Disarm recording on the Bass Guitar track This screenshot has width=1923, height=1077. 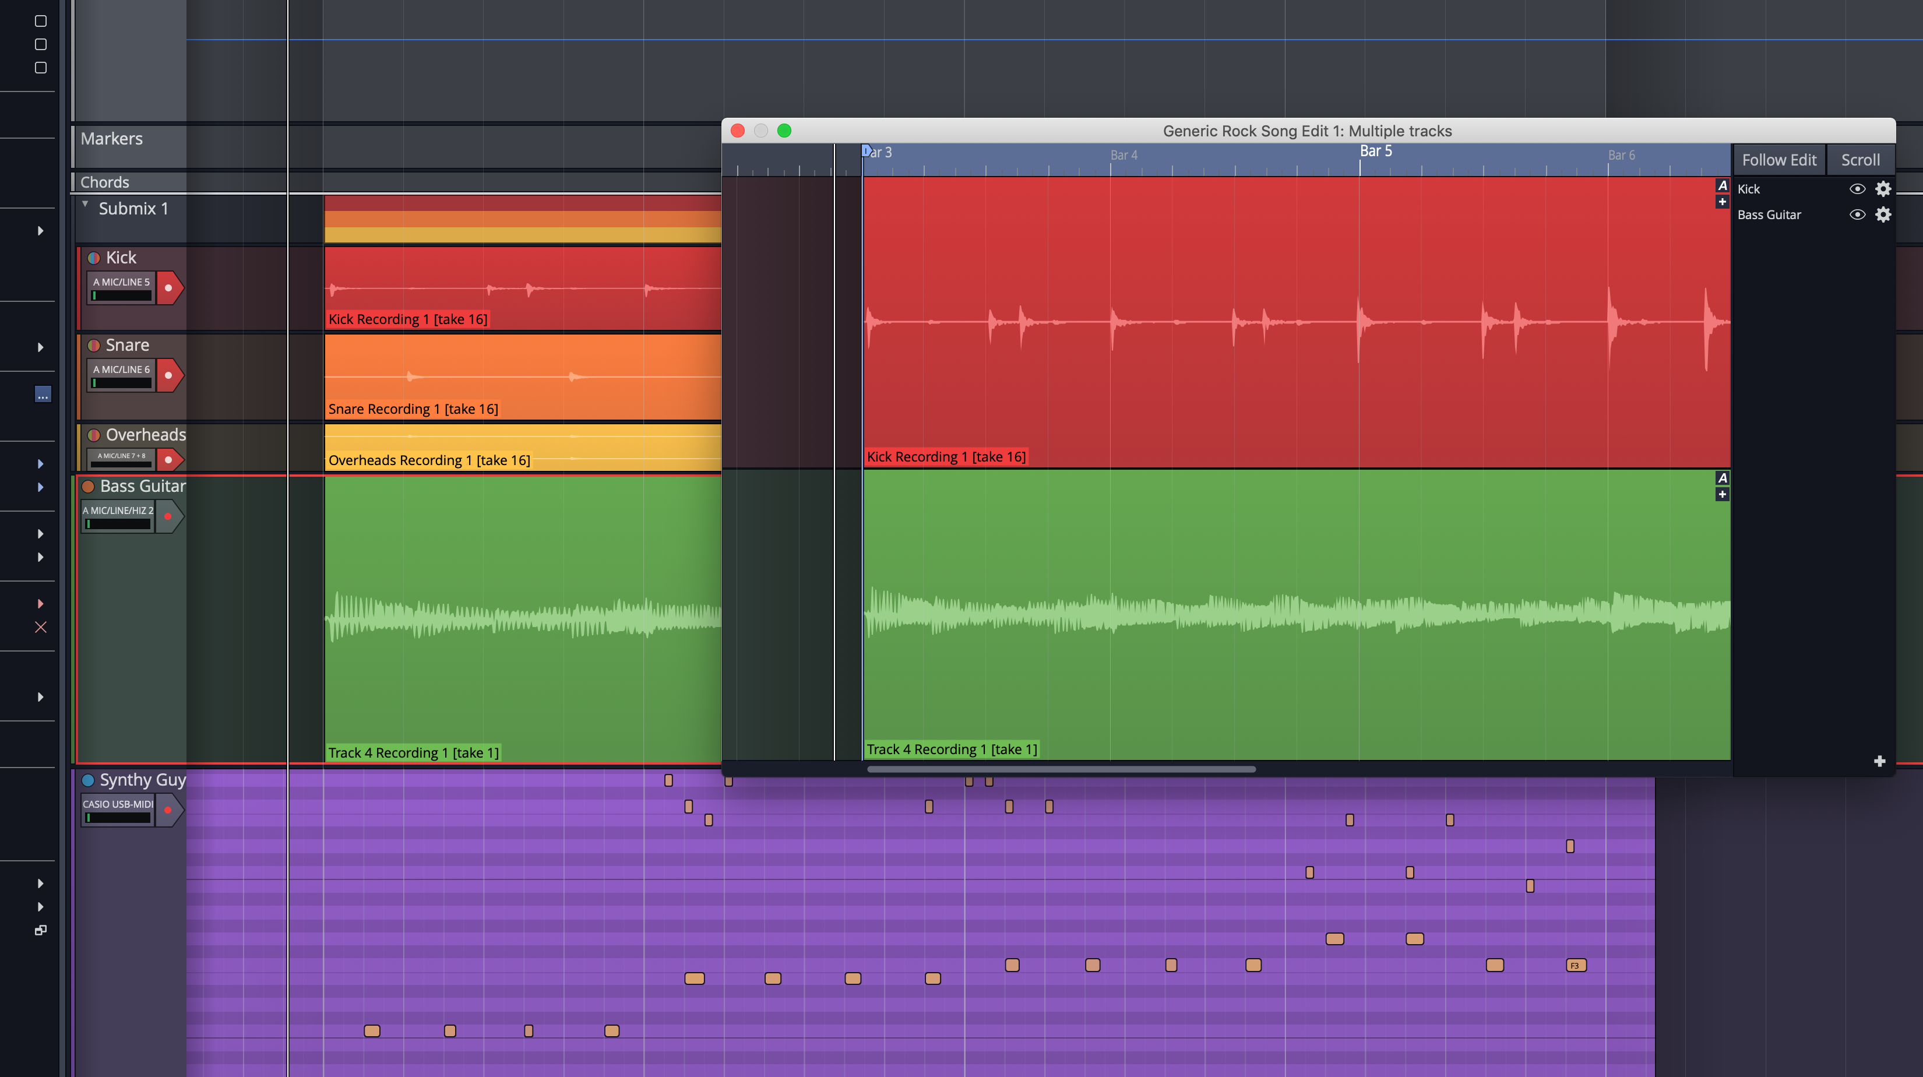click(169, 515)
